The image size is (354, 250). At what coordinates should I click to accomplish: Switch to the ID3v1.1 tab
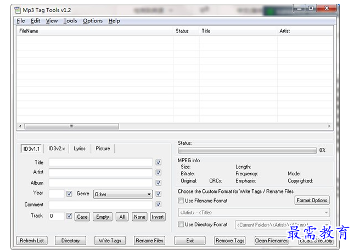click(31, 149)
